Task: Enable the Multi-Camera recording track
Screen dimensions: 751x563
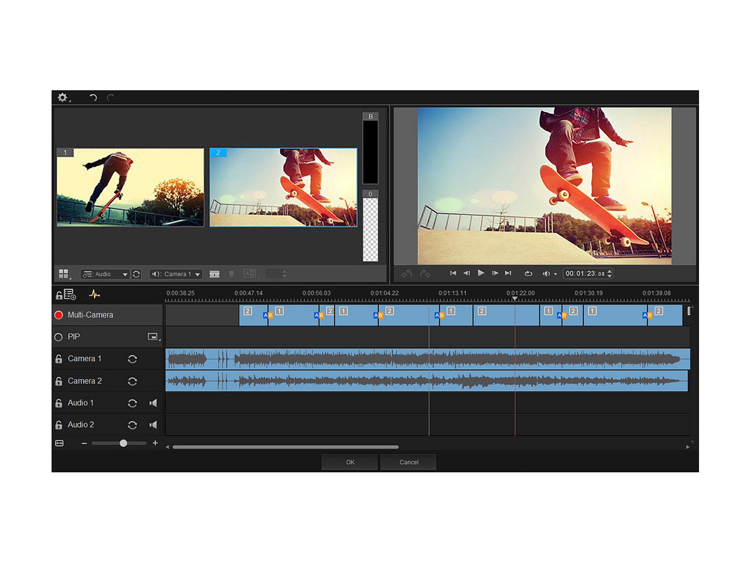Action: pyautogui.click(x=58, y=315)
